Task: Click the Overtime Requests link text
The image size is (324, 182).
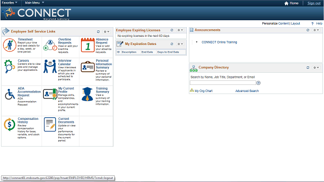Action: coord(65,41)
